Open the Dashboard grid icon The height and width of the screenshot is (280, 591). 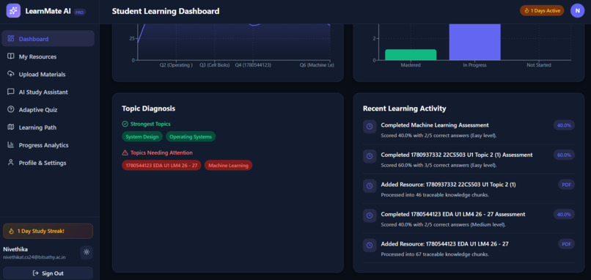[10, 38]
